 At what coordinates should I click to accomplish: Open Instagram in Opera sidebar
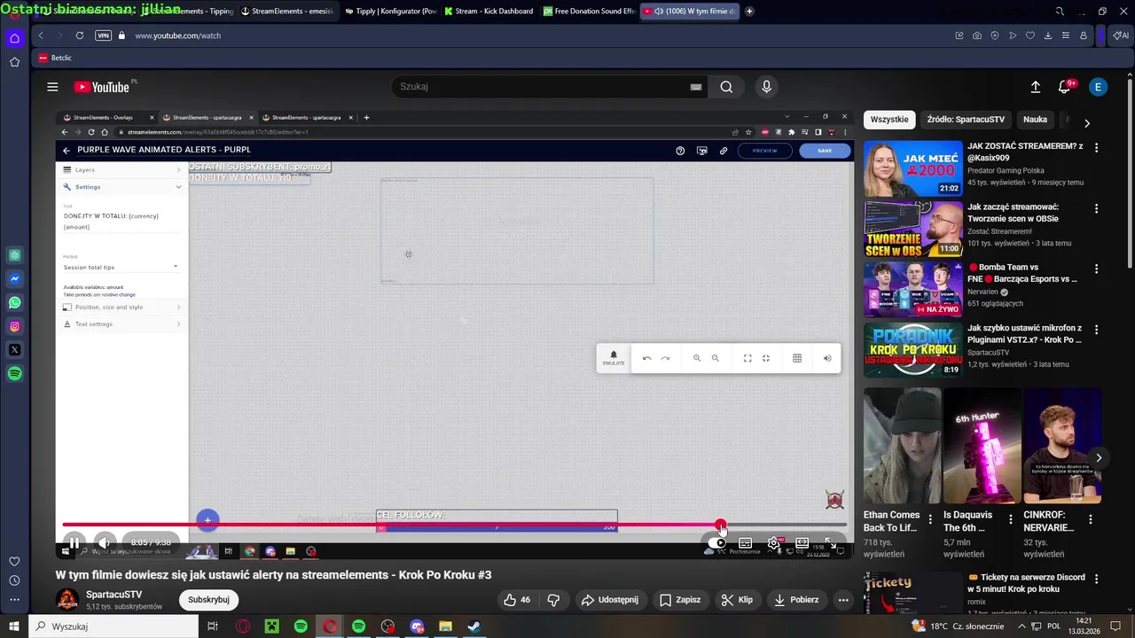pyautogui.click(x=14, y=326)
